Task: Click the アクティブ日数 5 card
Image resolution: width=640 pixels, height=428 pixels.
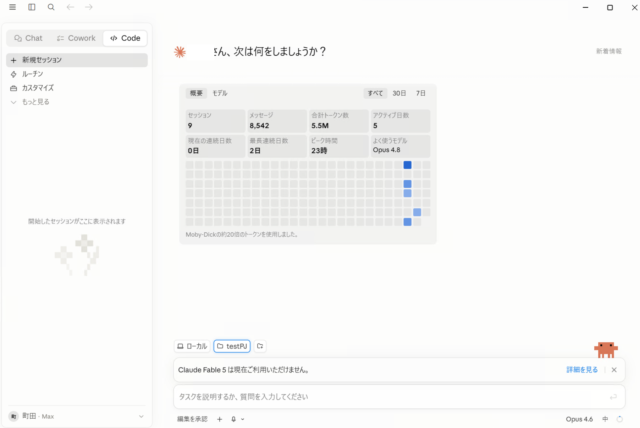Action: coord(400,121)
